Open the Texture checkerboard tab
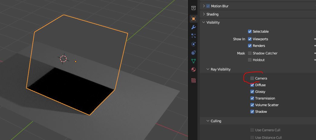Viewport: 316px width, 140px height. coord(194,80)
